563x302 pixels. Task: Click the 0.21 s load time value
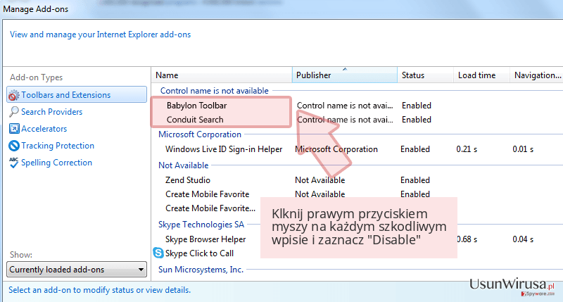tap(467, 149)
